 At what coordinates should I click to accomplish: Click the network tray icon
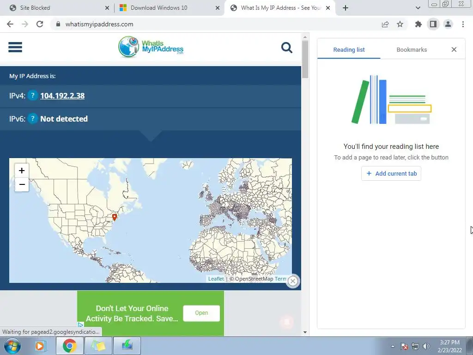pos(415,346)
